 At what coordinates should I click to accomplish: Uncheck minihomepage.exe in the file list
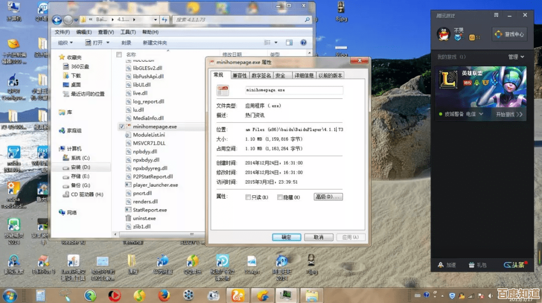click(121, 126)
